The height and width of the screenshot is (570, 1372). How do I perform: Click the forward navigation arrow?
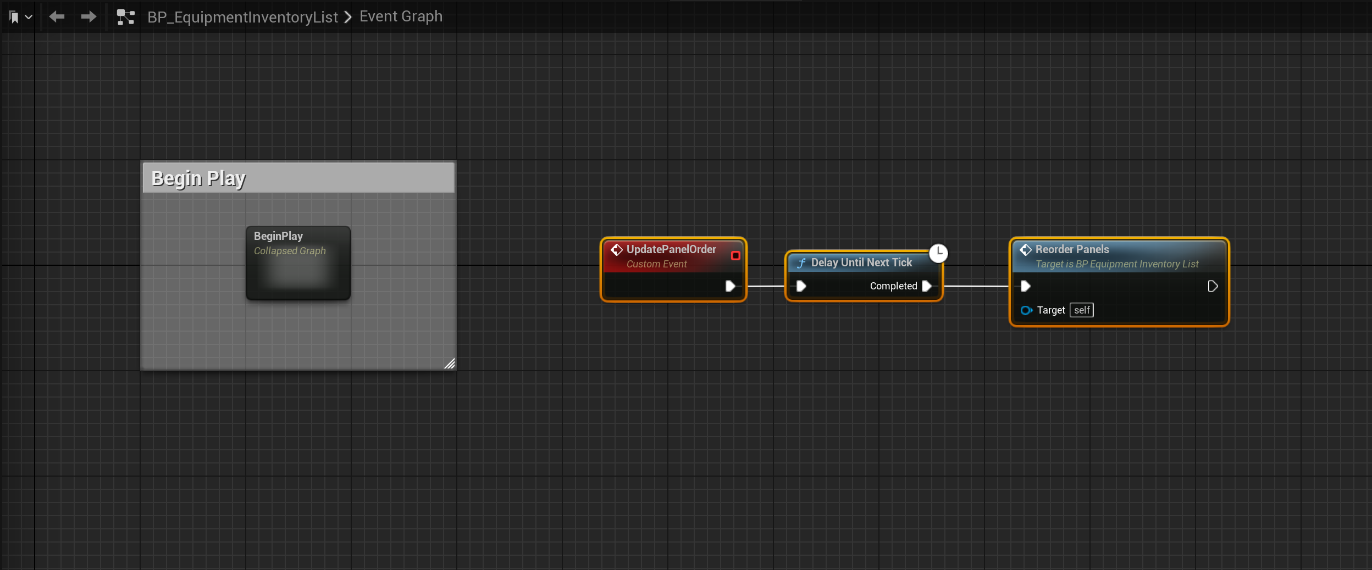tap(88, 17)
